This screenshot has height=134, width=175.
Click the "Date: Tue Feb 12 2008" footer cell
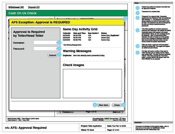pos(119,126)
